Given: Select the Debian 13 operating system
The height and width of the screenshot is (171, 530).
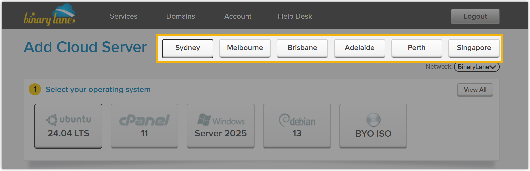Looking at the screenshot, I should pyautogui.click(x=297, y=126).
